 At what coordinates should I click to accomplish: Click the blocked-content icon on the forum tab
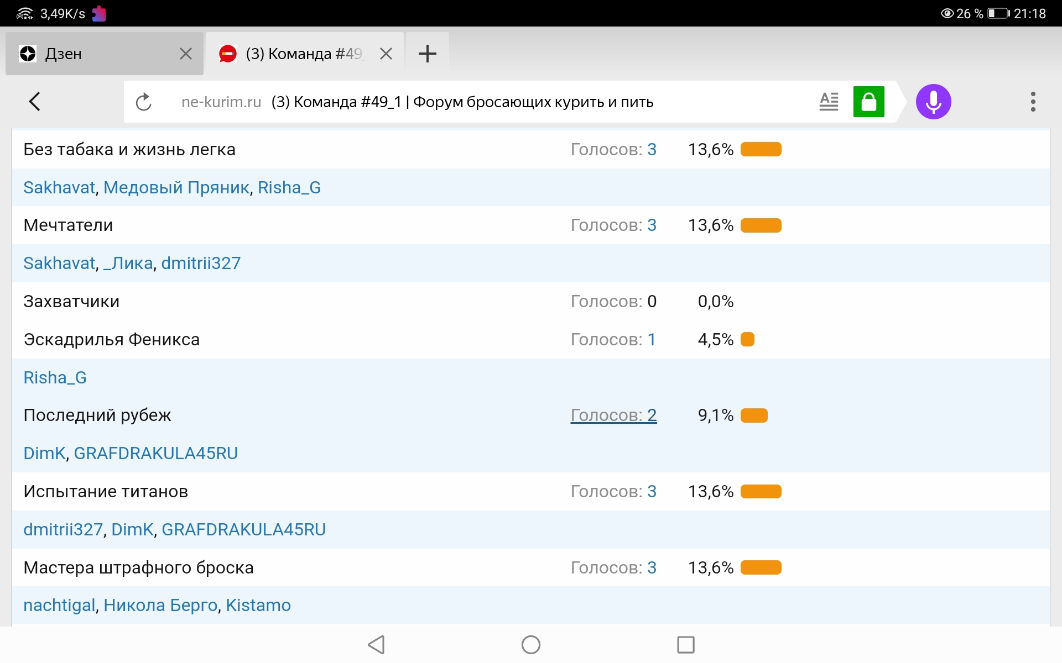click(228, 53)
